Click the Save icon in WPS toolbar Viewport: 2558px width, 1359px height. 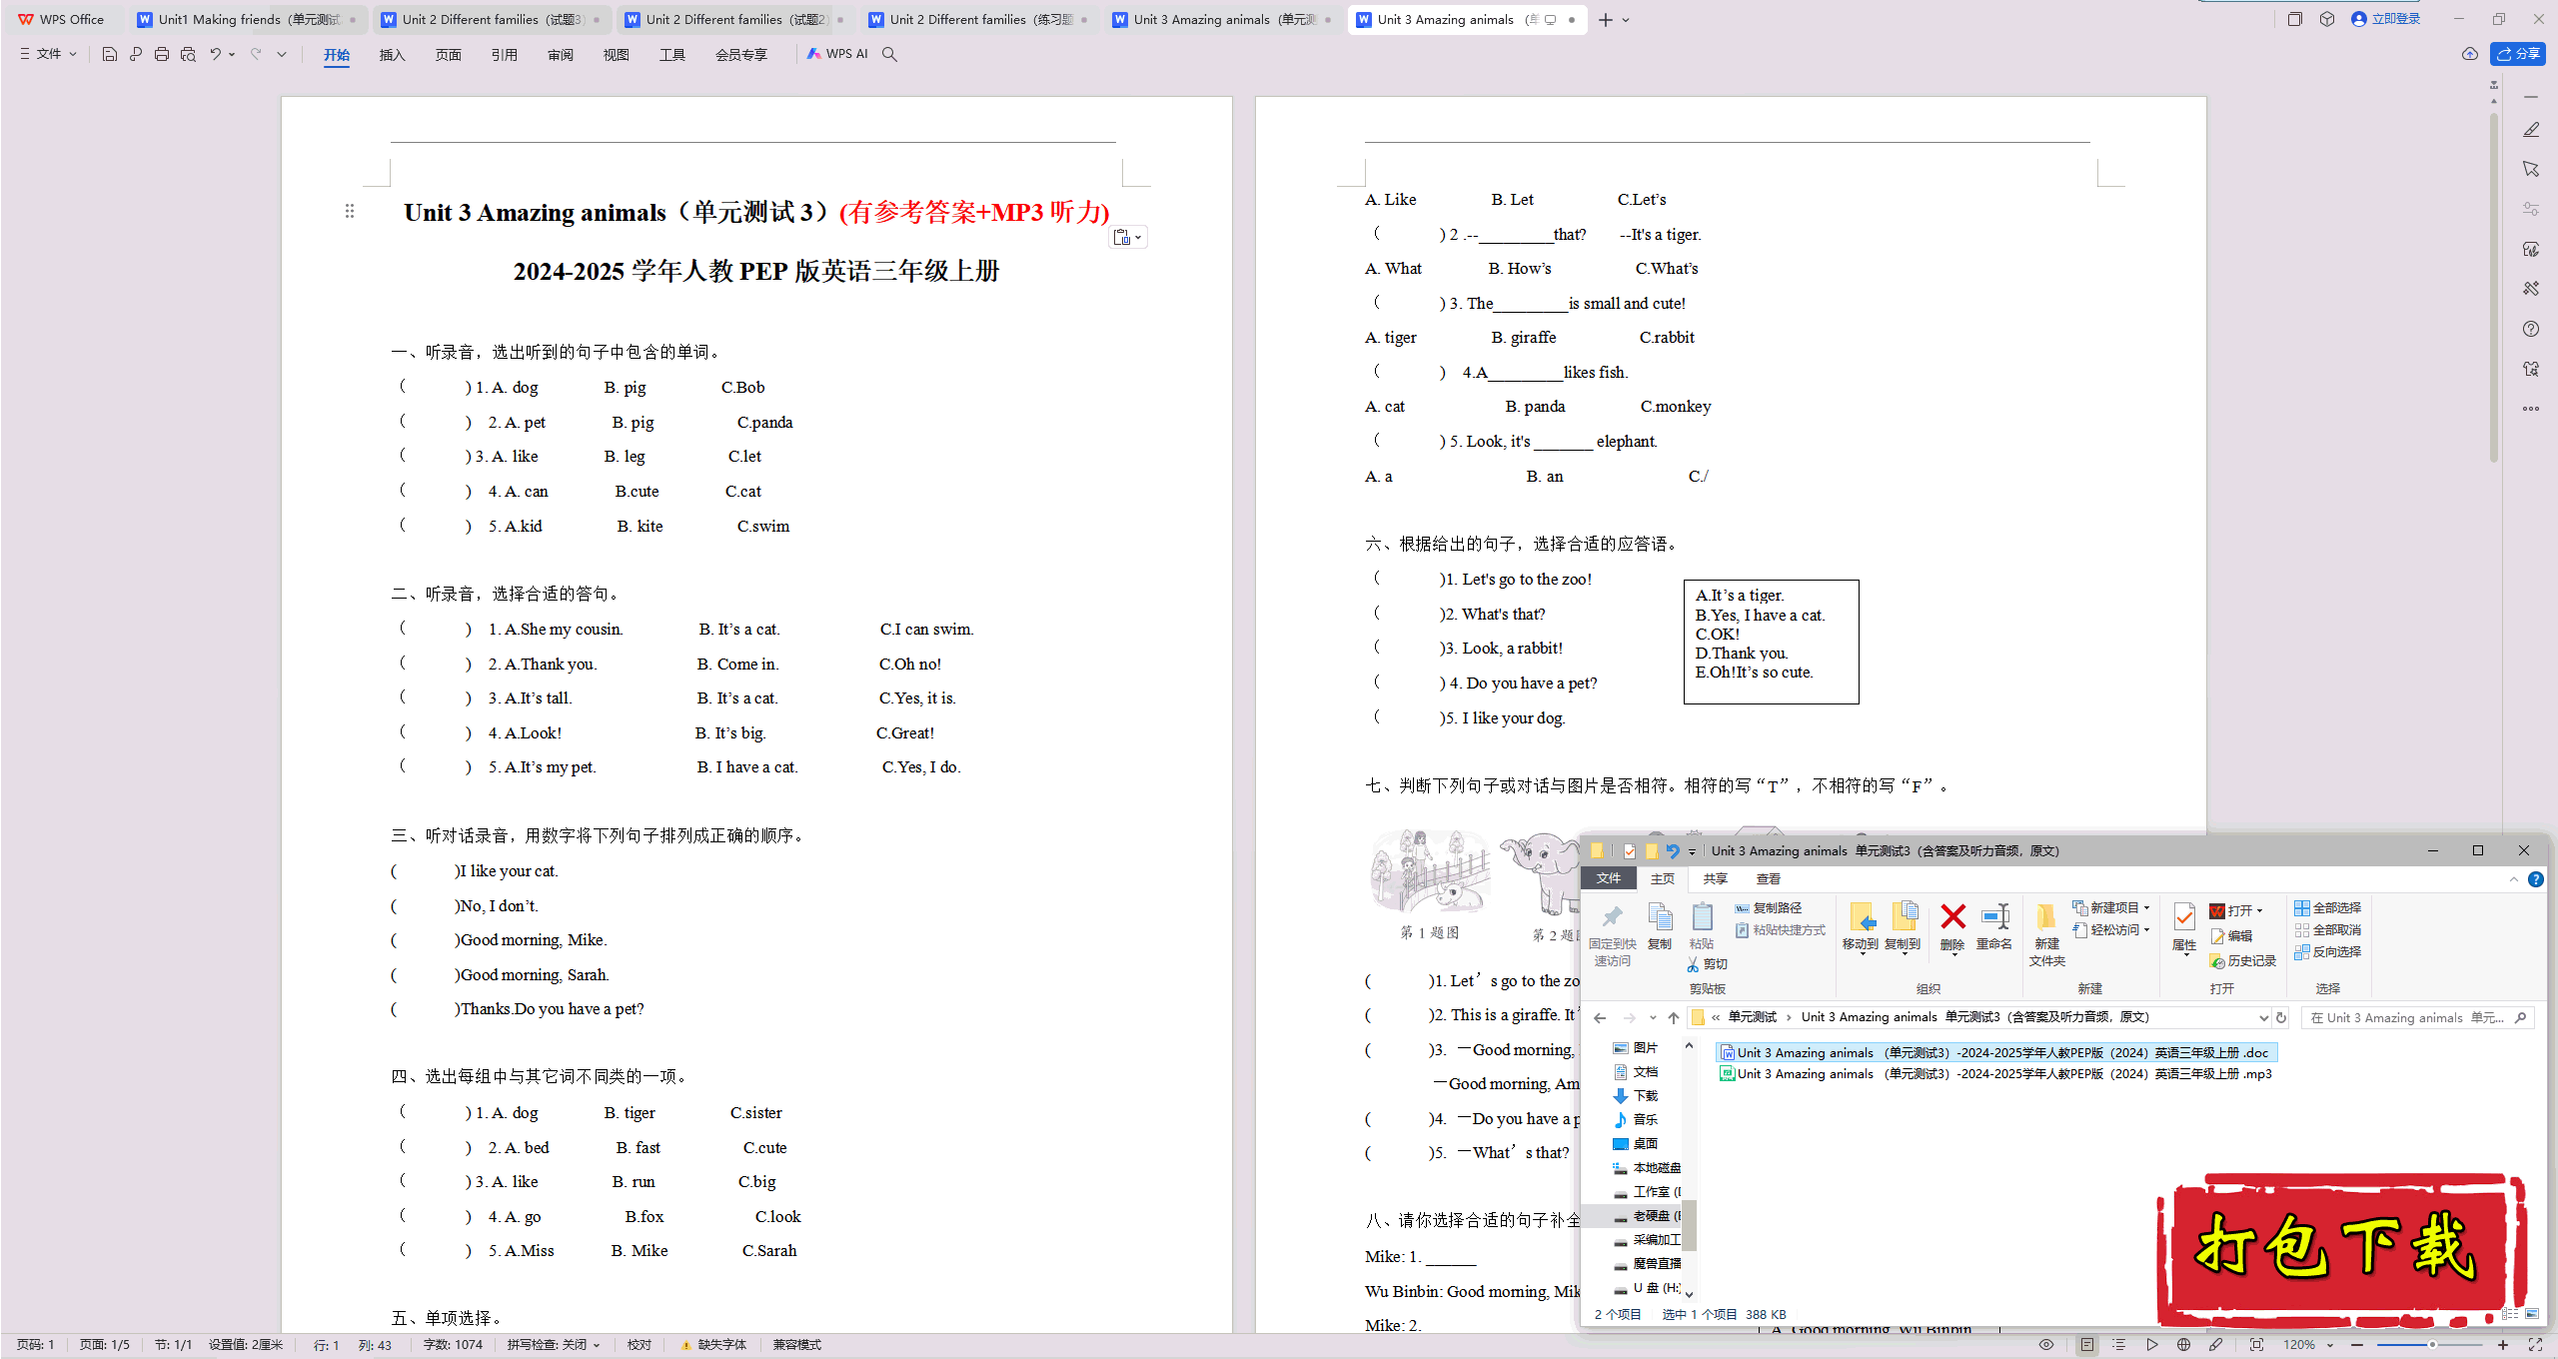[x=110, y=54]
